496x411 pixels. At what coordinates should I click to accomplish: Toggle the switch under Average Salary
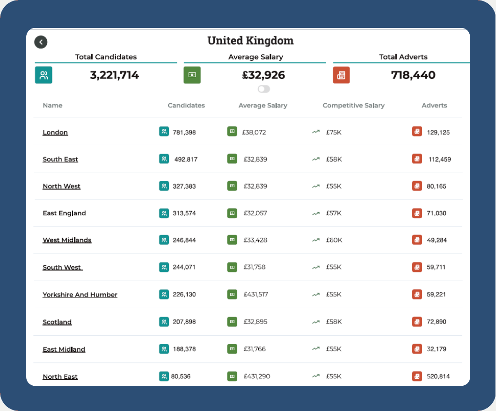click(x=263, y=89)
